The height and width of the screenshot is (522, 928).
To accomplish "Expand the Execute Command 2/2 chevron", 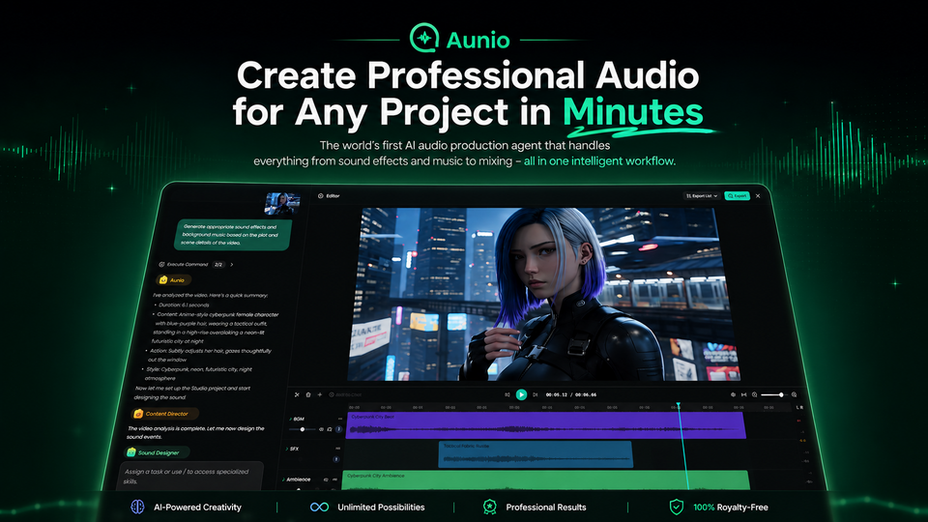I will coord(231,265).
